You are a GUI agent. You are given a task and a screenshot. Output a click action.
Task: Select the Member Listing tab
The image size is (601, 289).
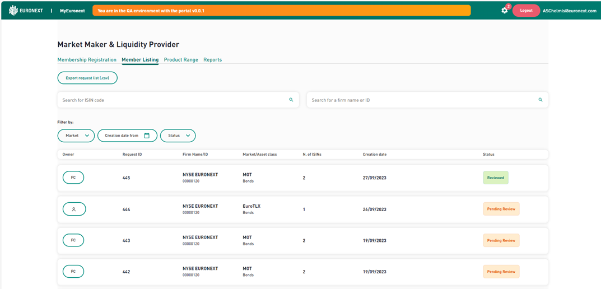pyautogui.click(x=140, y=60)
